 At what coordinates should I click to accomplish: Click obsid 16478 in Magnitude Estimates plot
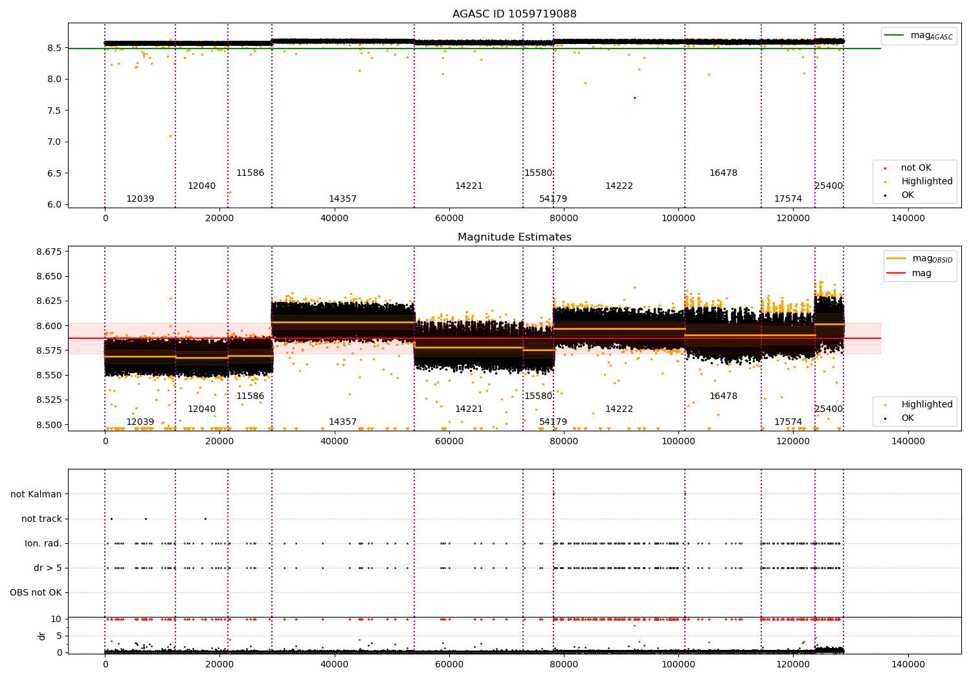(x=723, y=396)
